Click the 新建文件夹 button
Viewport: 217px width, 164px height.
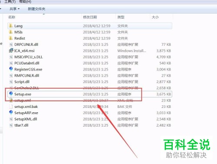coord(36,9)
